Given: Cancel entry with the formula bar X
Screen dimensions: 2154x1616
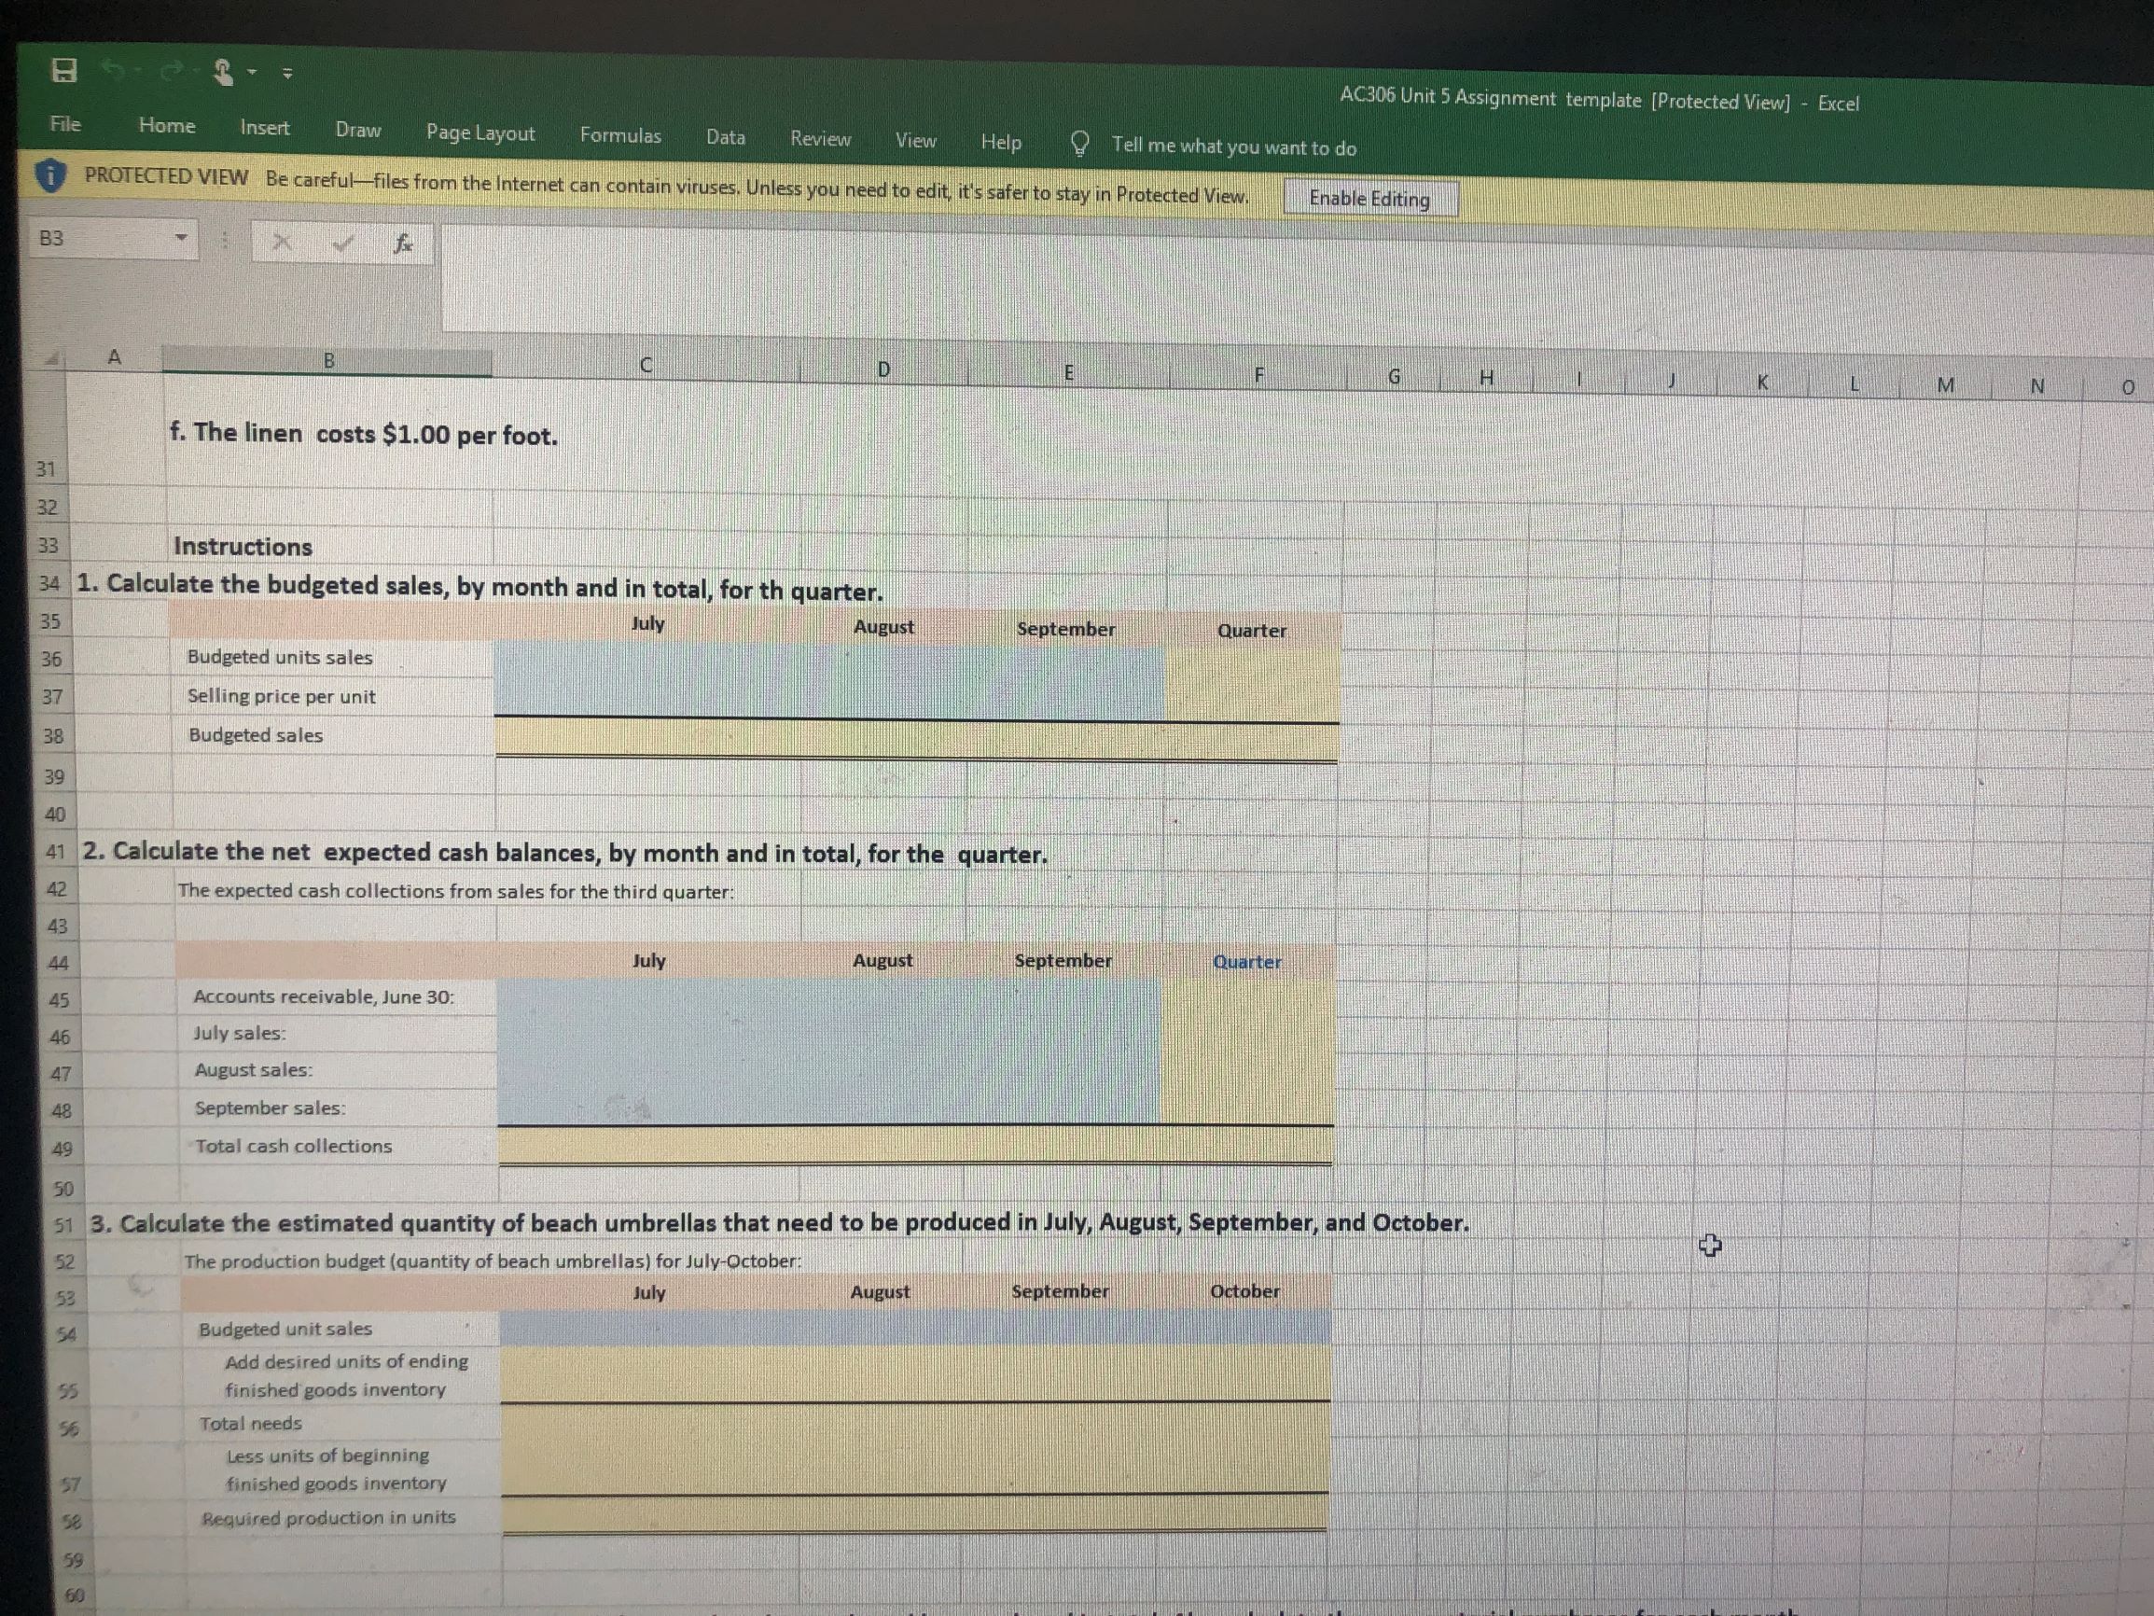Looking at the screenshot, I should pyautogui.click(x=283, y=243).
